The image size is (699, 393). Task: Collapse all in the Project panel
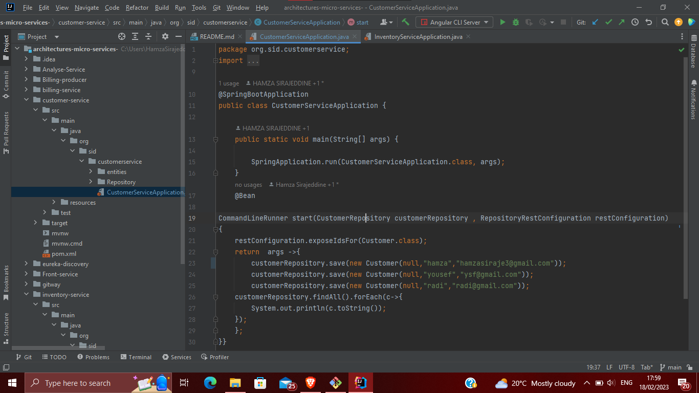pyautogui.click(x=148, y=36)
